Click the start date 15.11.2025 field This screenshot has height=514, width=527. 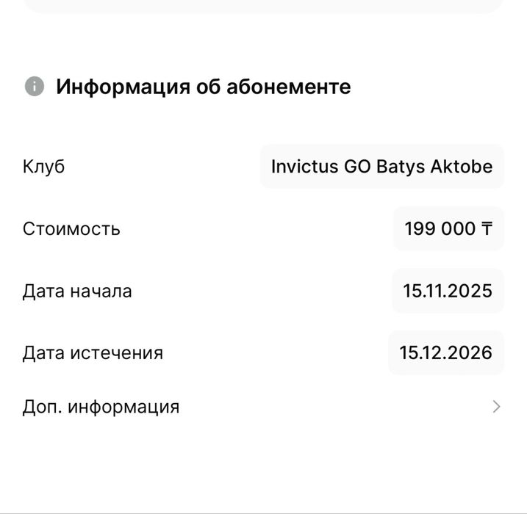click(x=448, y=291)
